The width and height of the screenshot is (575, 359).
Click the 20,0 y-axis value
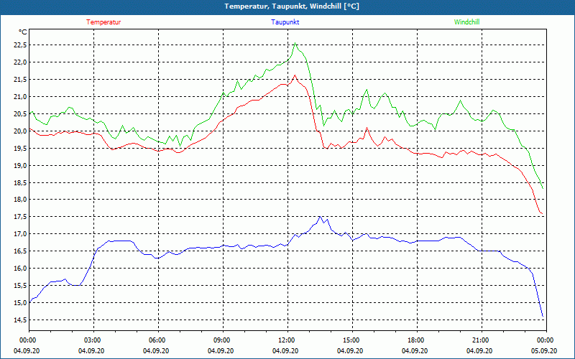click(x=20, y=131)
